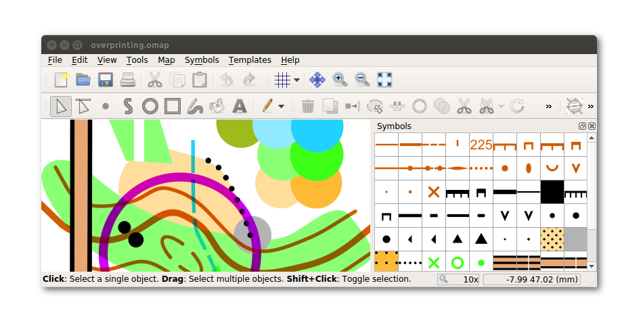Open paint on template dropdown arrow
Image resolution: width=643 pixels, height=321 pixels.
coord(281,107)
